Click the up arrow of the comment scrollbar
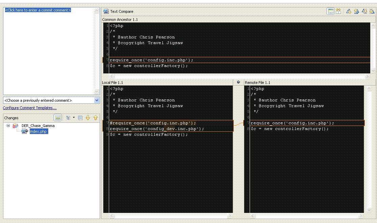This screenshot has width=377, height=223. (x=96, y=10)
